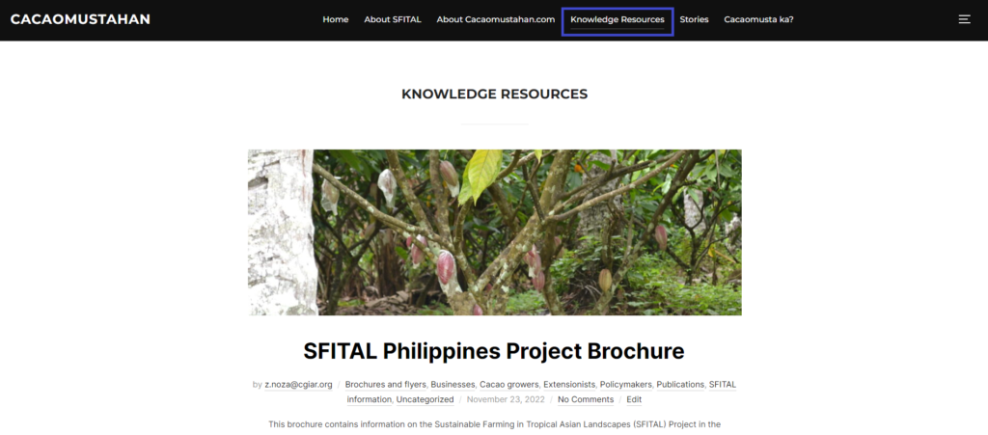Open Brochures and flyers category
This screenshot has width=988, height=435.
(x=386, y=384)
